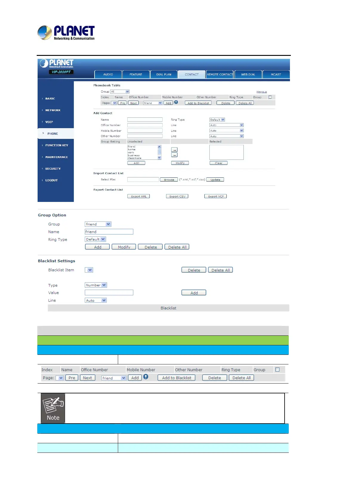Click the Note pencil-and-paper icon
355x503 pixels.
coord(53,408)
